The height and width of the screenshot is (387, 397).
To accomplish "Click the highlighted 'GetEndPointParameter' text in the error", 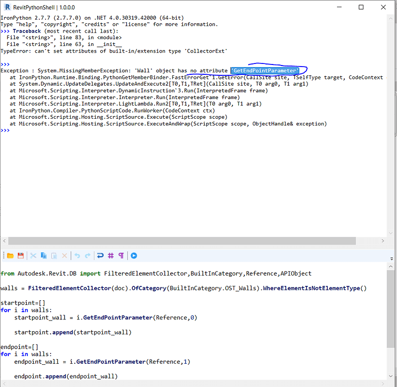I will (x=265, y=70).
